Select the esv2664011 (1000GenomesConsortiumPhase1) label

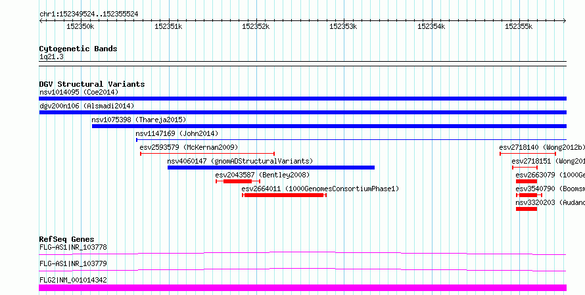pyautogui.click(x=321, y=189)
